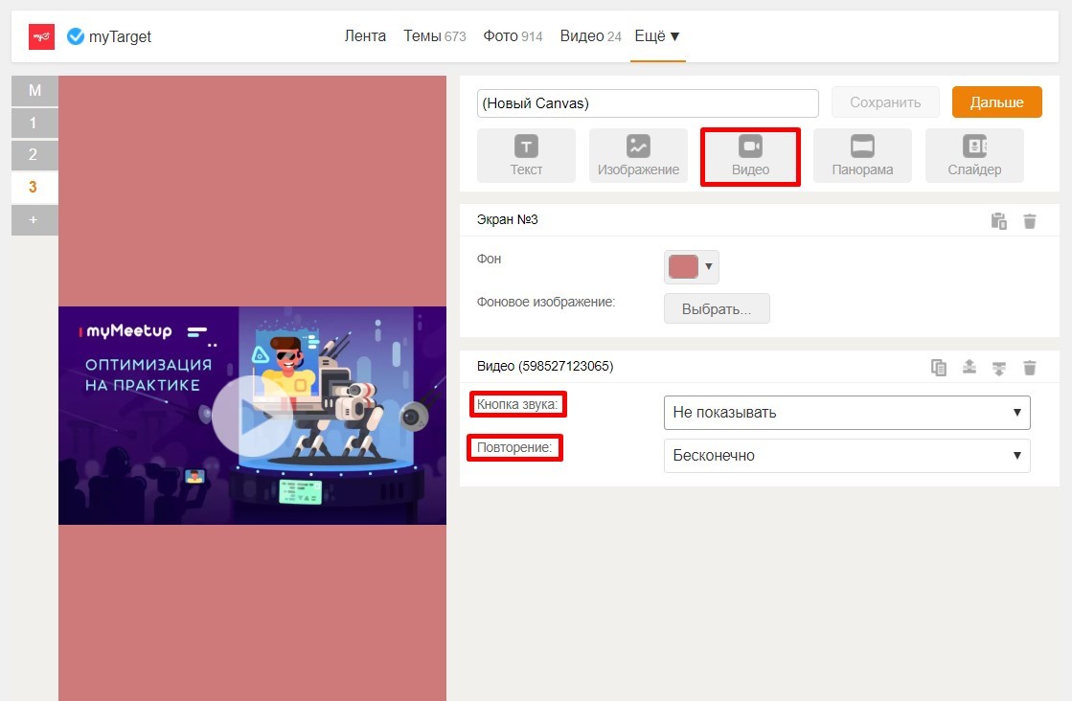The image size is (1072, 701).
Task: Open the Повторение dropdown
Action: [846, 456]
